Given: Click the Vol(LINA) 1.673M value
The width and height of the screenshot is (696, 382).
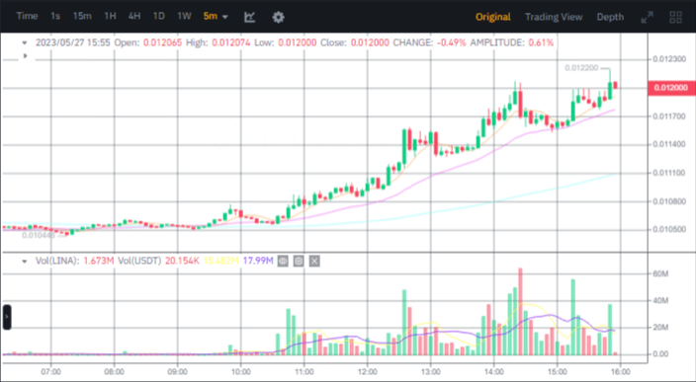Looking at the screenshot, I should pos(99,261).
